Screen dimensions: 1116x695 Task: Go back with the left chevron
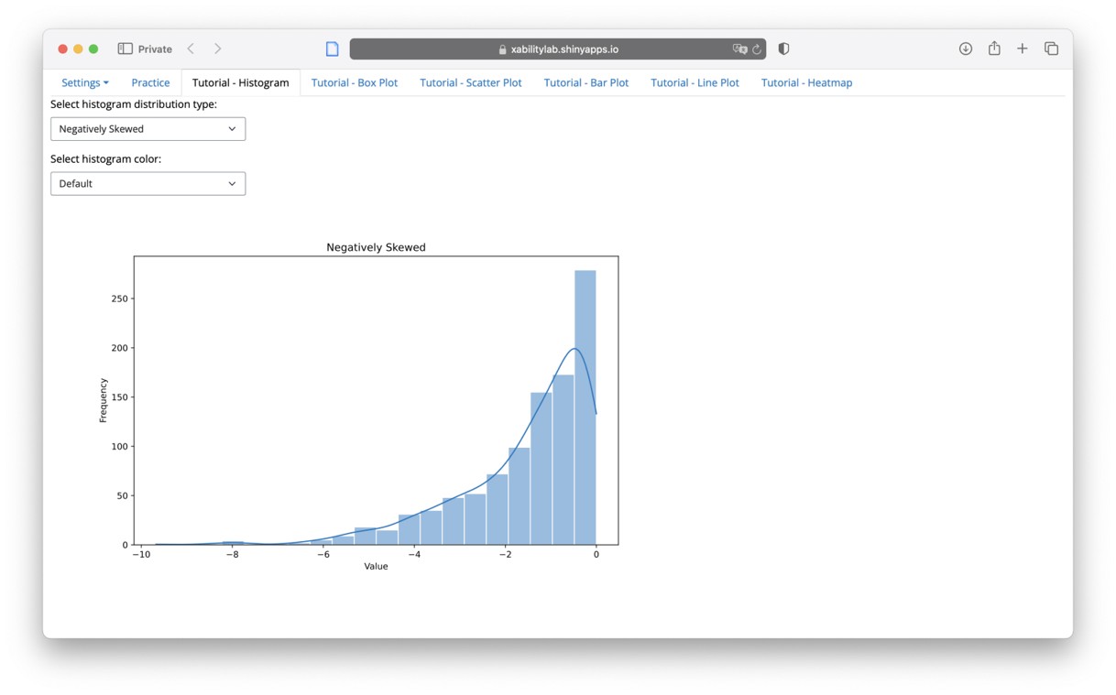click(191, 49)
